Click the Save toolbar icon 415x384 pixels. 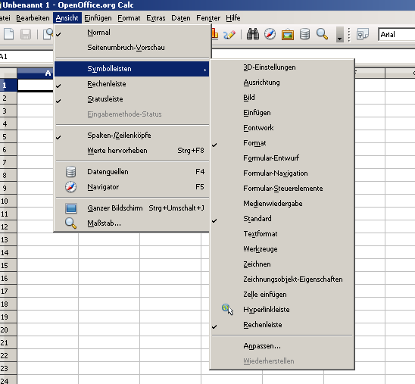[26, 34]
